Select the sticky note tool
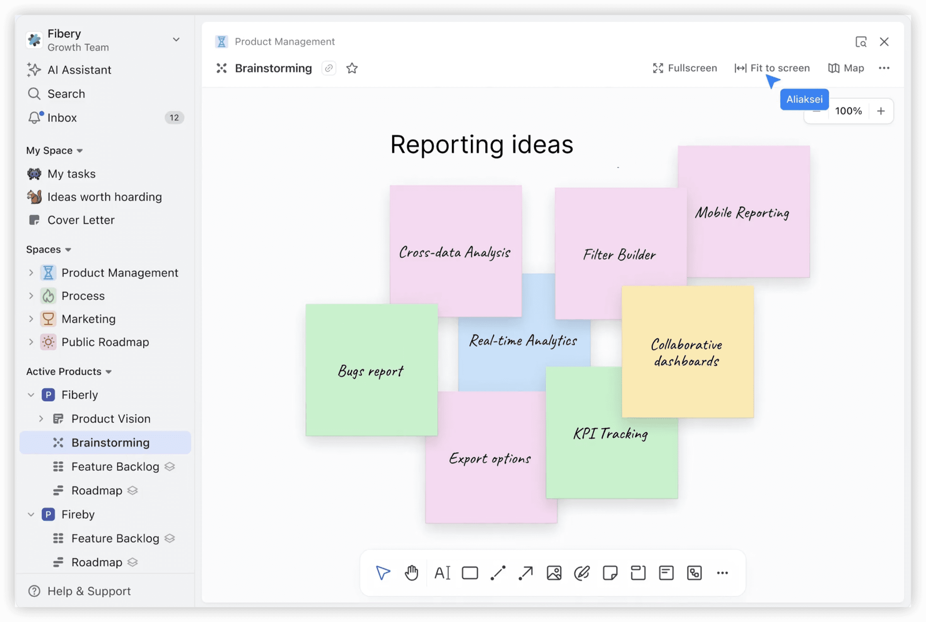The height and width of the screenshot is (622, 926). (610, 573)
